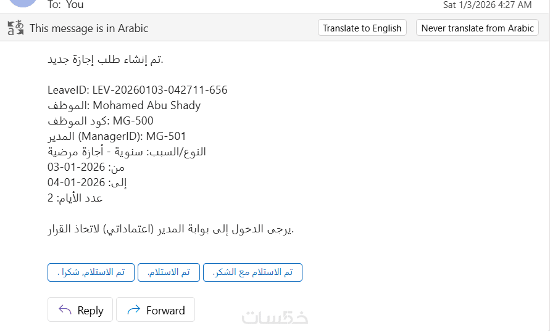Click the sender avatar circle
This screenshot has height=331, width=550.
click(x=20, y=3)
